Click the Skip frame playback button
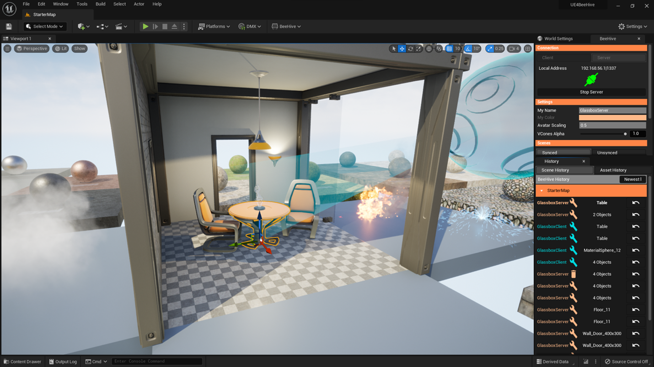 155,26
